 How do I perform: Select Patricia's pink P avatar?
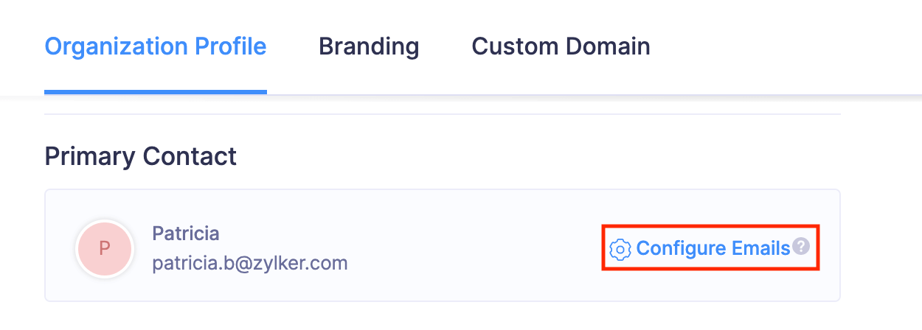(105, 248)
